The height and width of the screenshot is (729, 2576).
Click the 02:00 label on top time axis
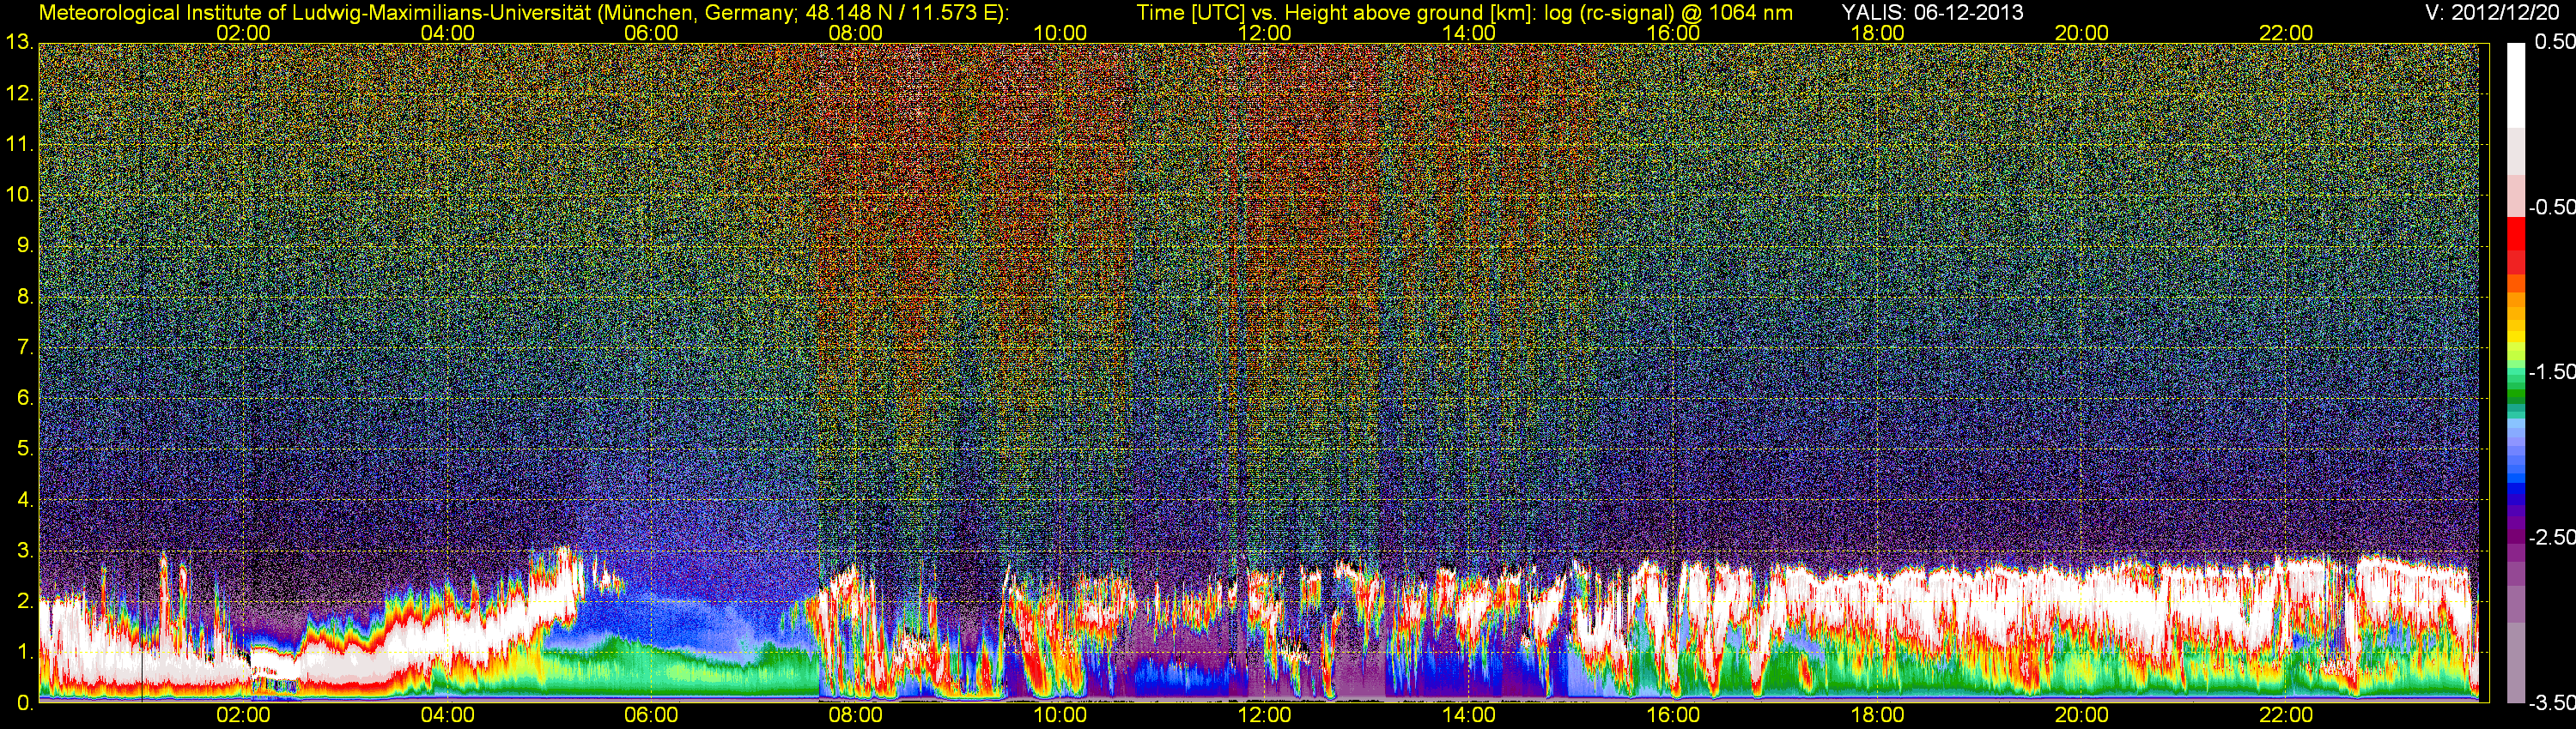[243, 33]
